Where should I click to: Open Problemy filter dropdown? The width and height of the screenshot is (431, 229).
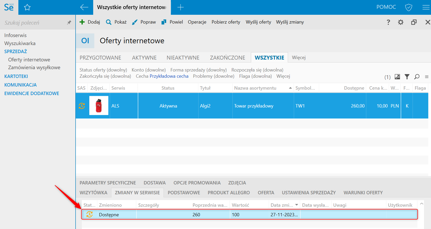coord(214,76)
